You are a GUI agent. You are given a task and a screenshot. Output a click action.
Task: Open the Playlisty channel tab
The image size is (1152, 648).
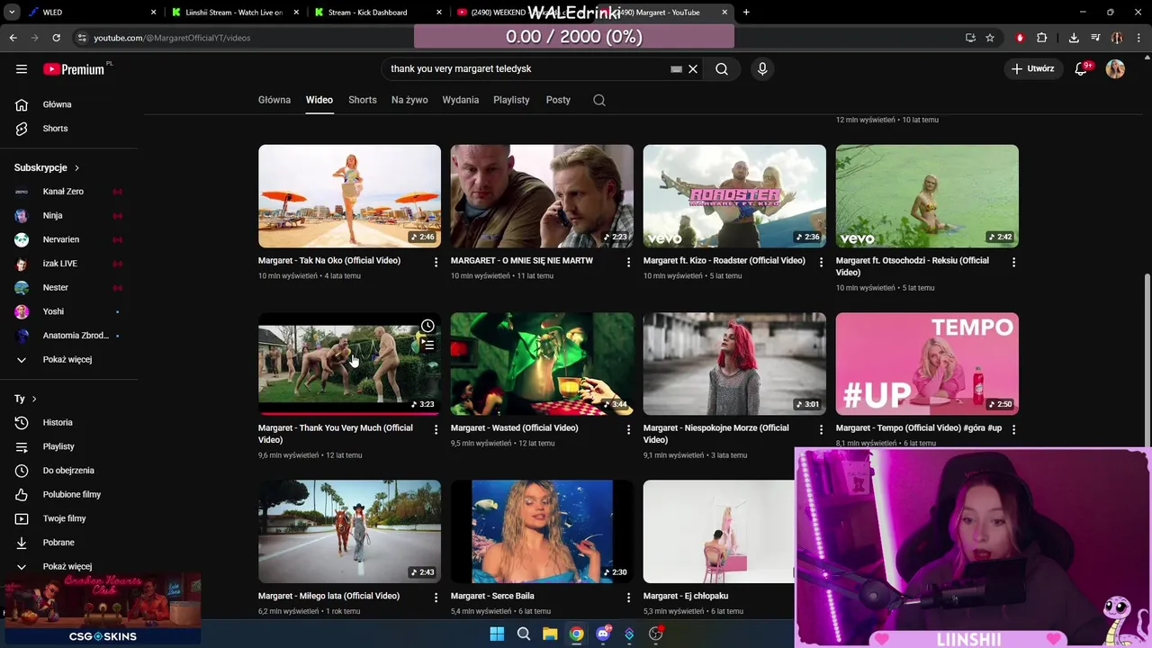tap(511, 100)
